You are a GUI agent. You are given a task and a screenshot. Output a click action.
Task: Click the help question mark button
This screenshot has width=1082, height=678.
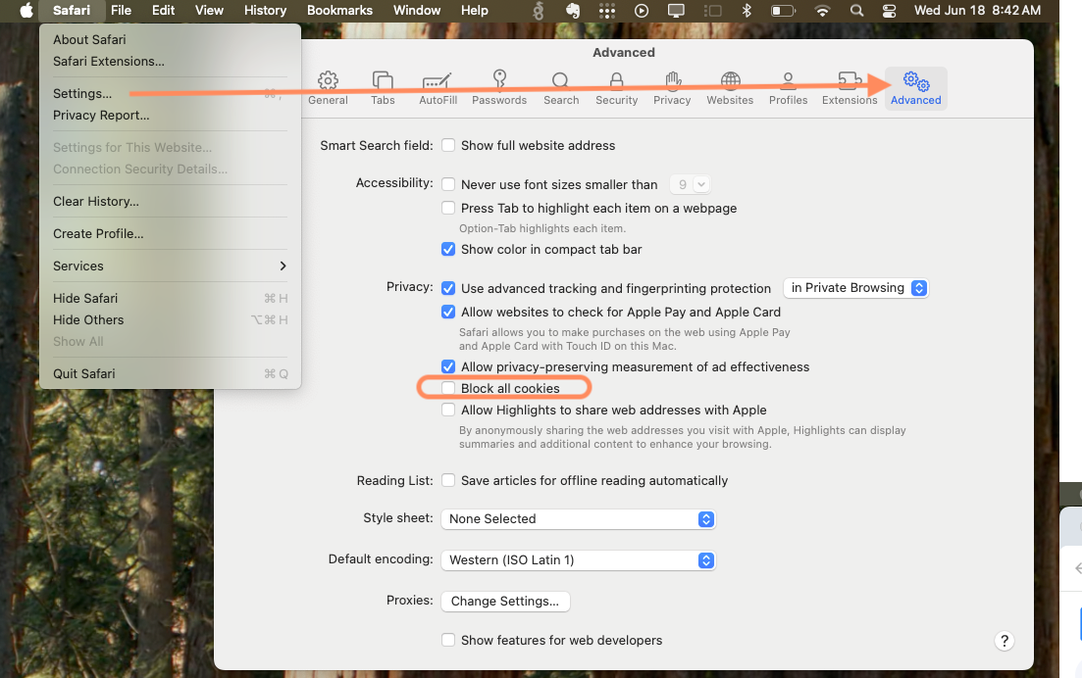point(1005,641)
